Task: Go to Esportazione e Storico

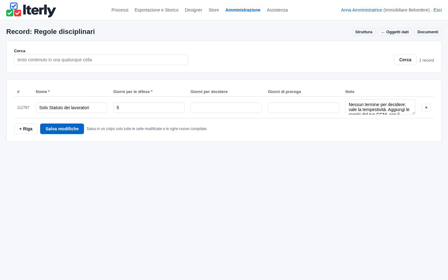Action: 156,10
